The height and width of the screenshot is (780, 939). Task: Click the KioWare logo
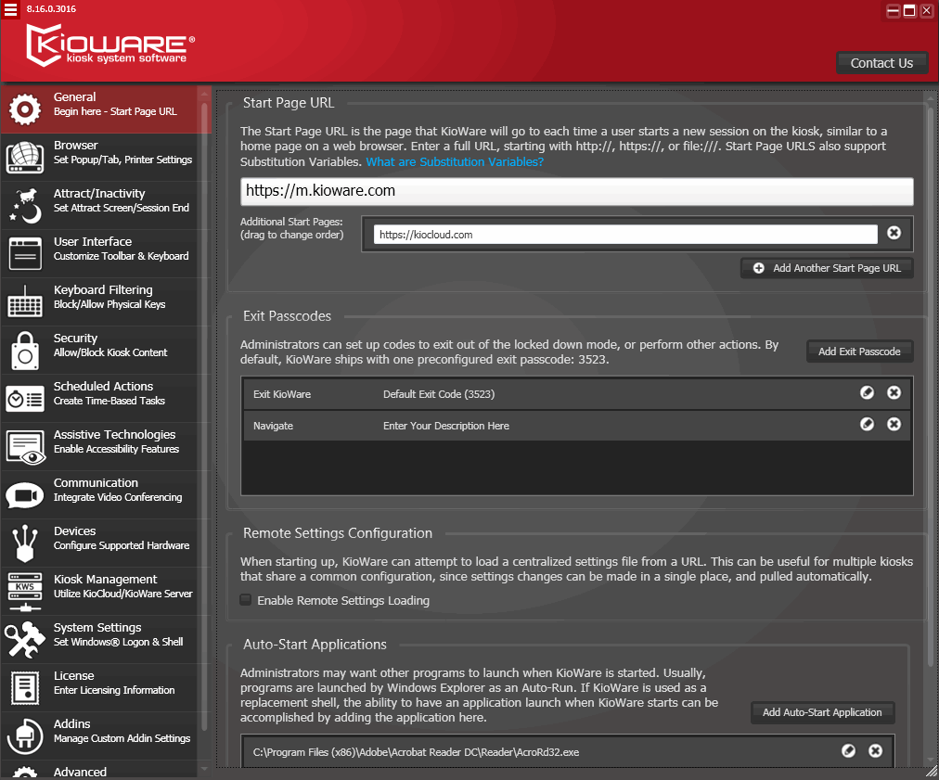pos(110,45)
